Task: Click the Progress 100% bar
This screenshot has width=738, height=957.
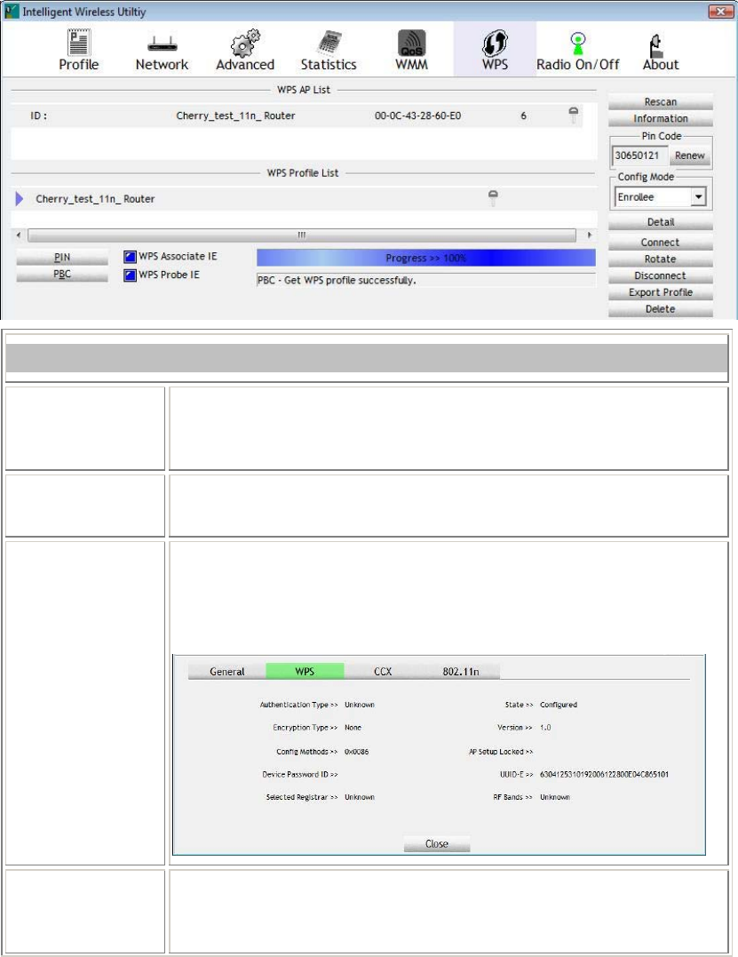Action: click(x=425, y=258)
